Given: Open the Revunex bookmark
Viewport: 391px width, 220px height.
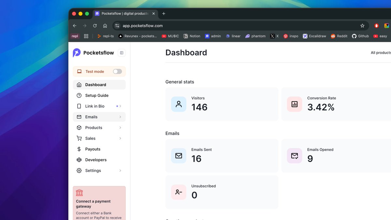Looking at the screenshot, I should pyautogui.click(x=138, y=36).
